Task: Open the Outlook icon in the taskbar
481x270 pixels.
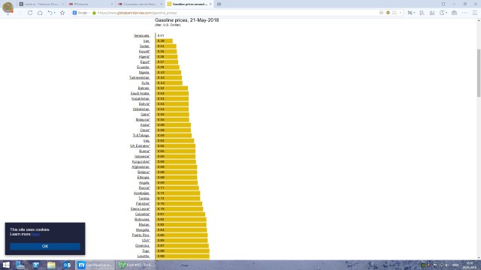Action: 67,265
